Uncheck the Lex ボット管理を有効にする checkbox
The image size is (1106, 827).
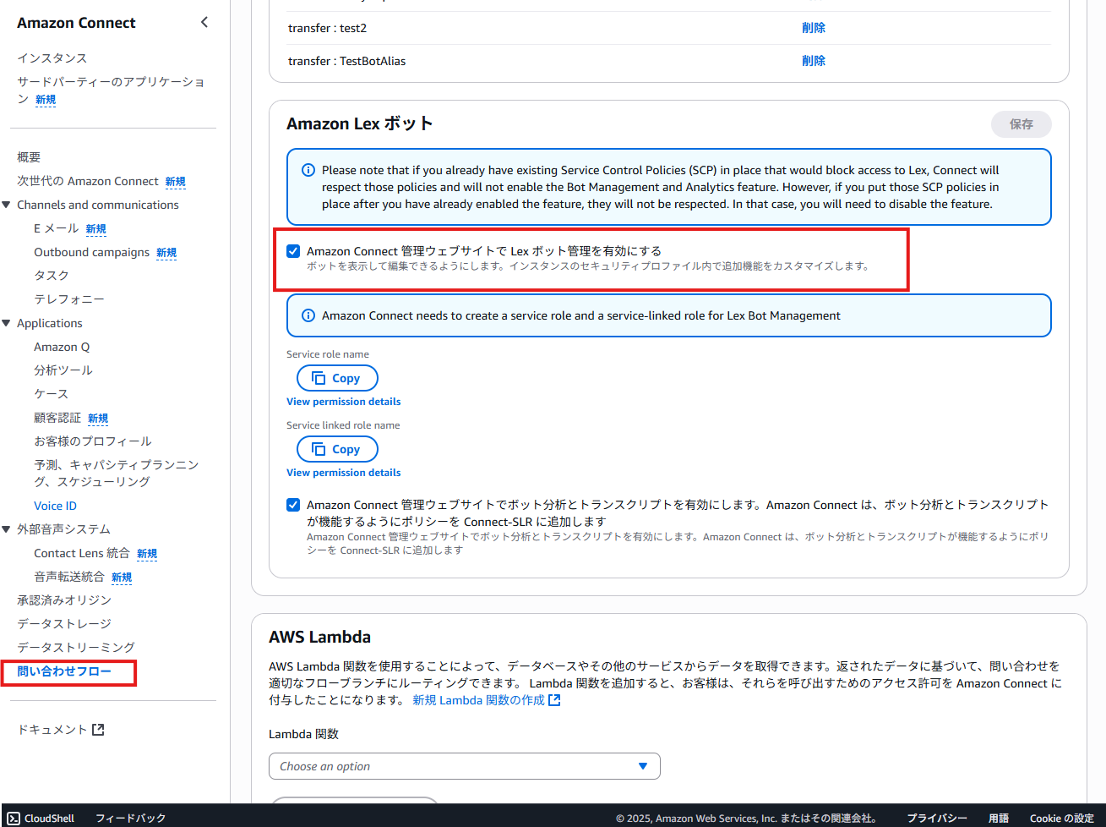(x=293, y=251)
